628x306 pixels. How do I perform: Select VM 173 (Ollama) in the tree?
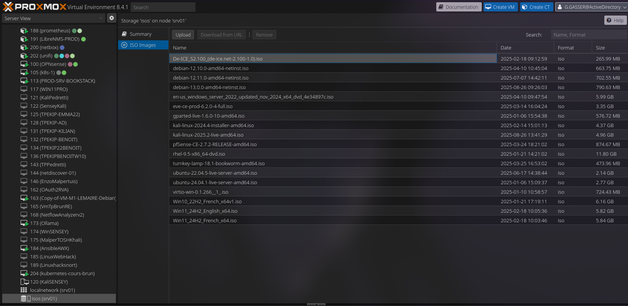click(44, 223)
